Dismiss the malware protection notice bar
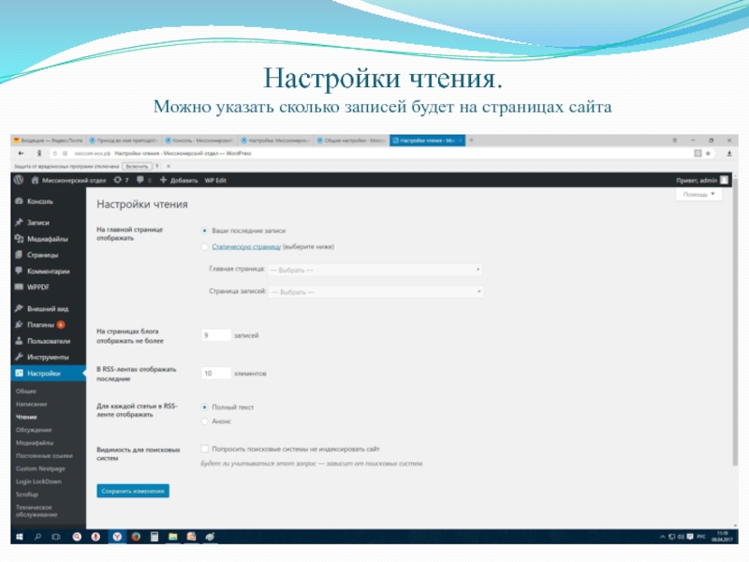 click(169, 167)
